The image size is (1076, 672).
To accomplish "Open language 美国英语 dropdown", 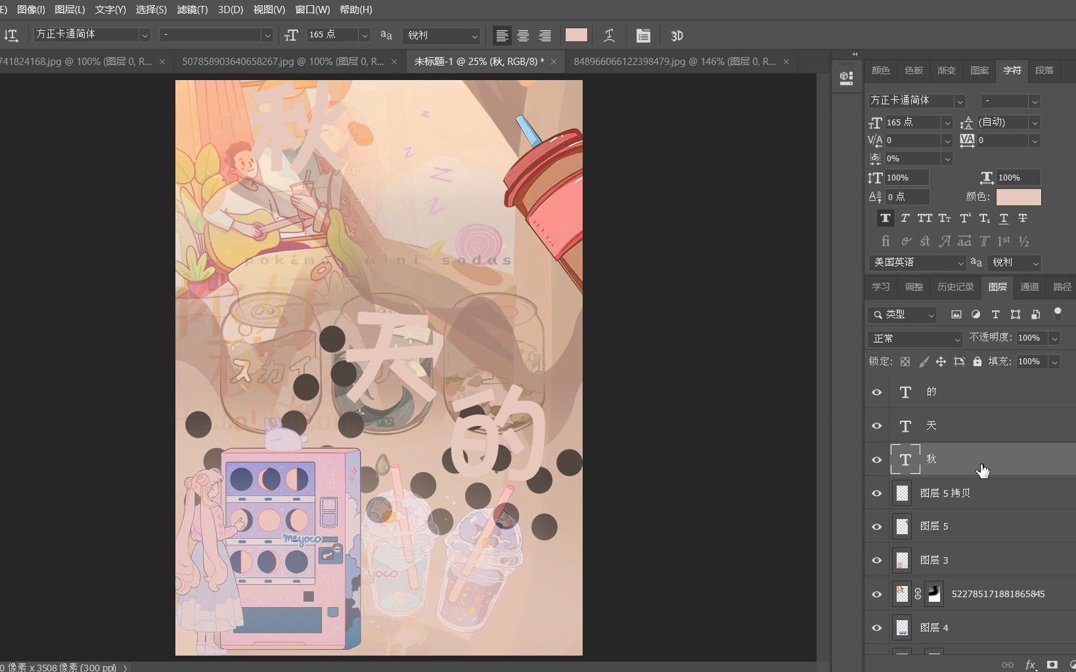I will [x=917, y=262].
